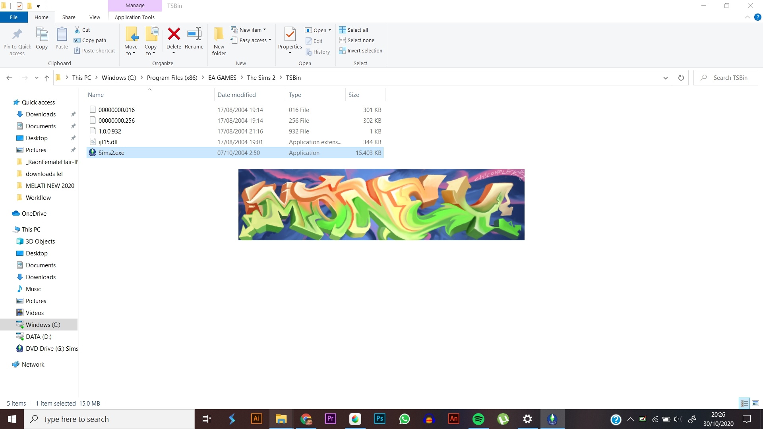This screenshot has height=429, width=763.
Task: Click Pin to Quick access icon
Action: [17, 35]
